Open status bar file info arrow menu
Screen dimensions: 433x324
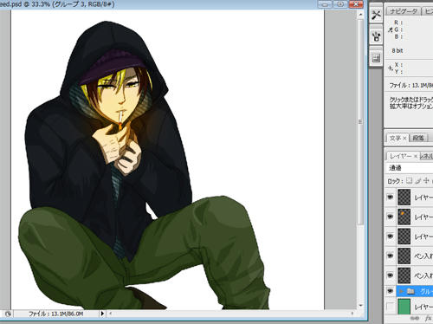[x=102, y=314]
